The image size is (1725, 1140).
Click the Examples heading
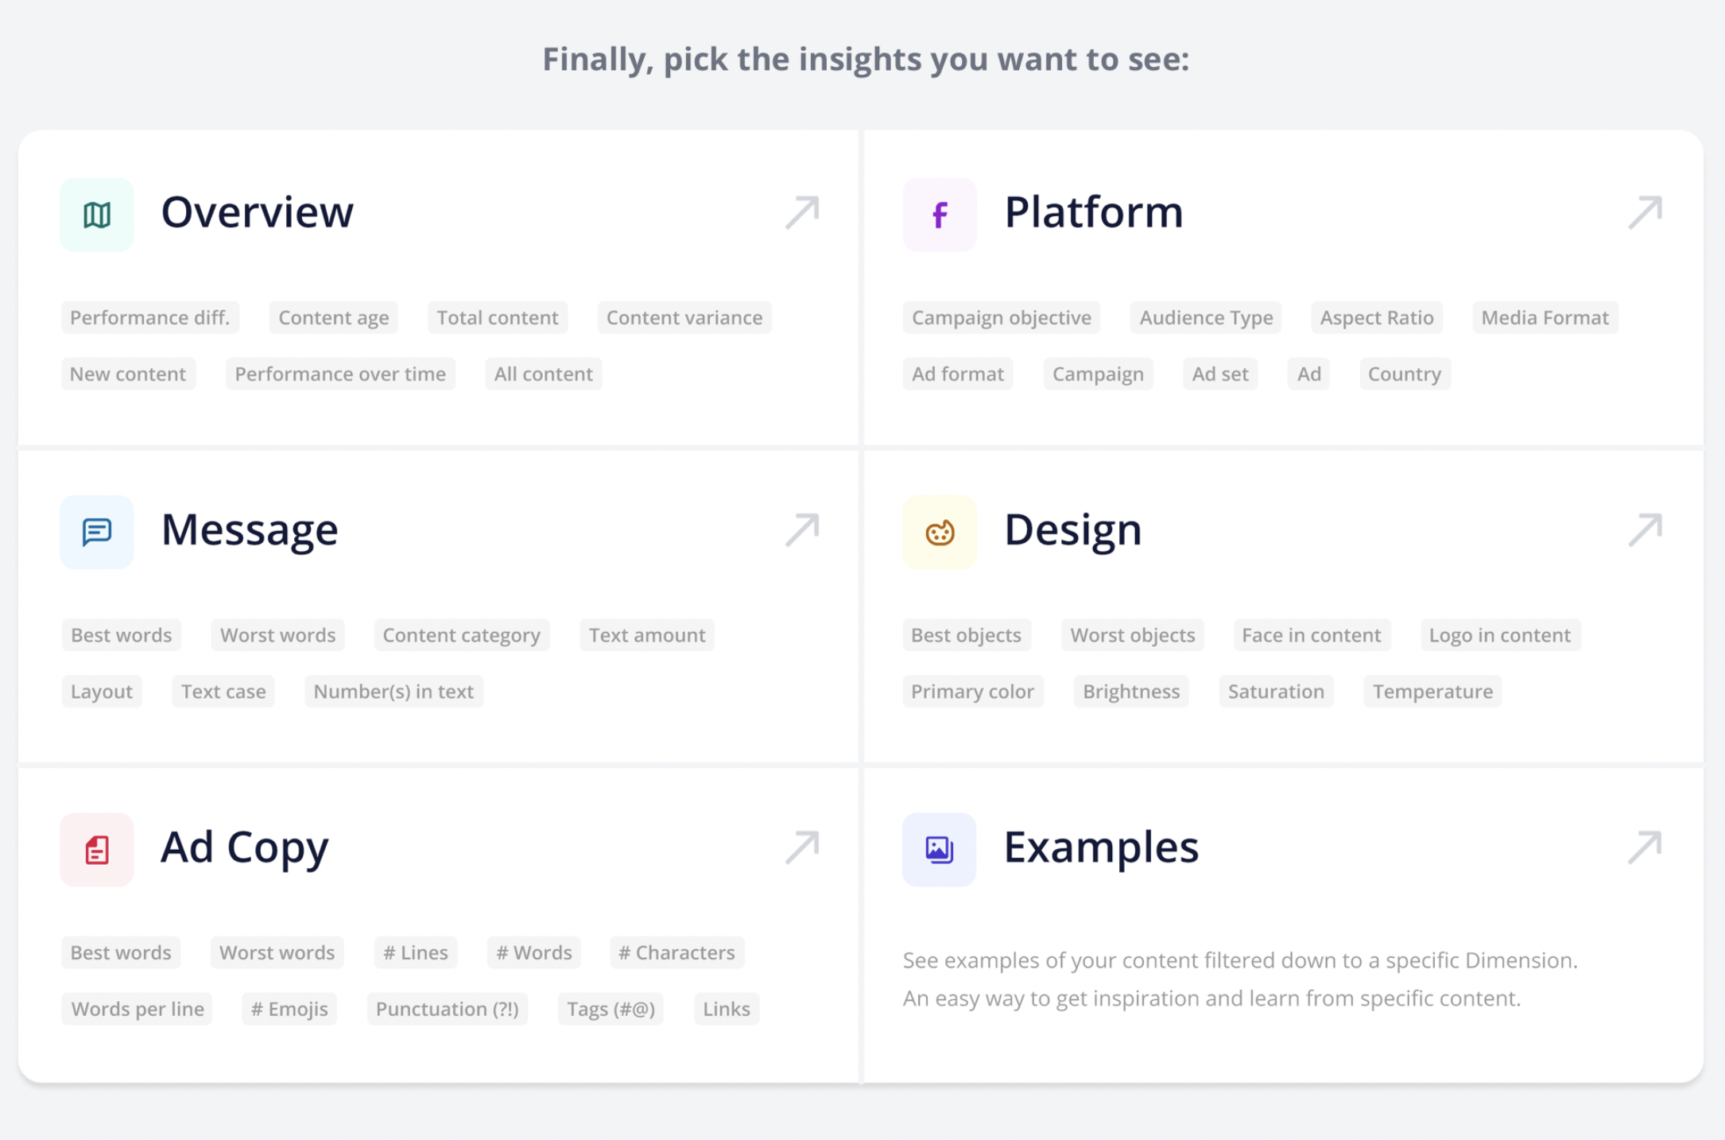pos(1101,847)
